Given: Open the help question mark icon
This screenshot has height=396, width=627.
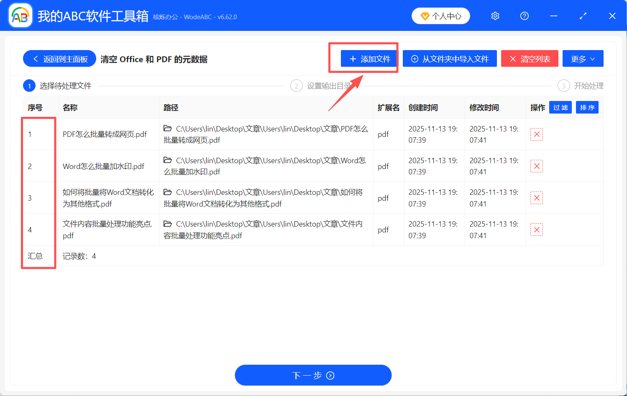Looking at the screenshot, I should click(524, 15).
